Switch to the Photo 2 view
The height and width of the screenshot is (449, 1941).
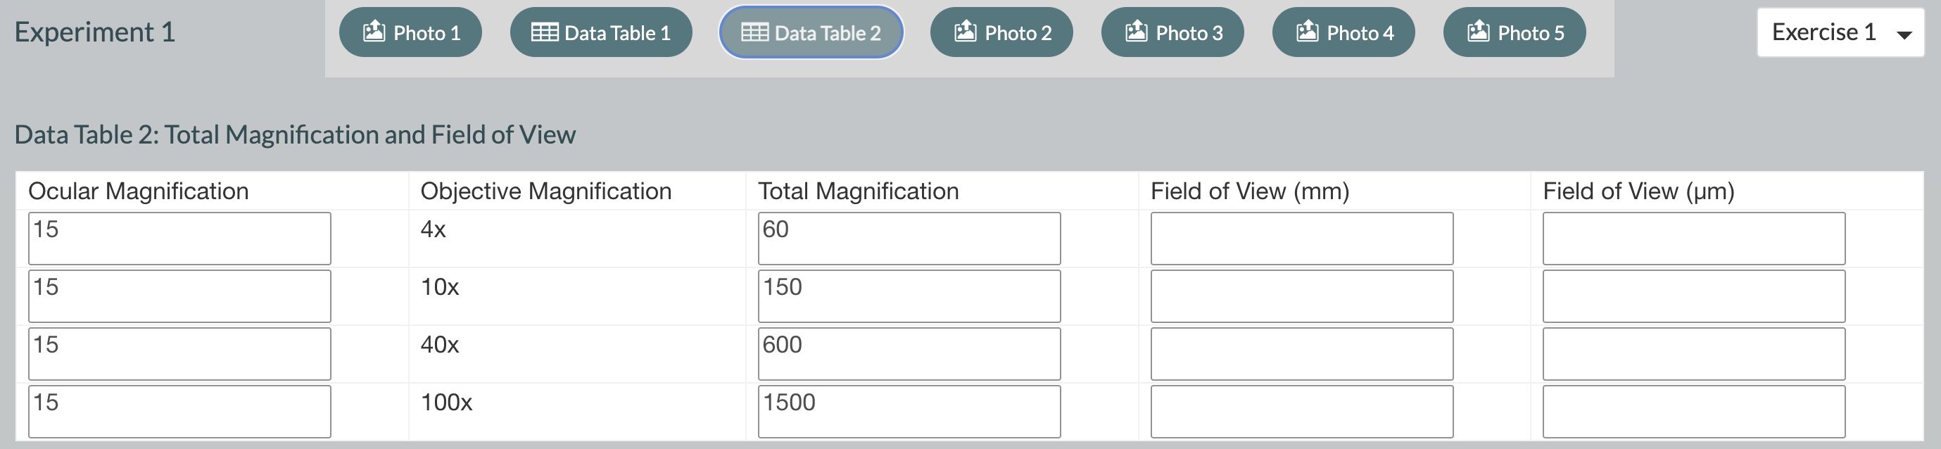point(1001,32)
